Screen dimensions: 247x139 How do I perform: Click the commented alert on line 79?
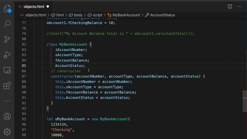[x=120, y=34]
